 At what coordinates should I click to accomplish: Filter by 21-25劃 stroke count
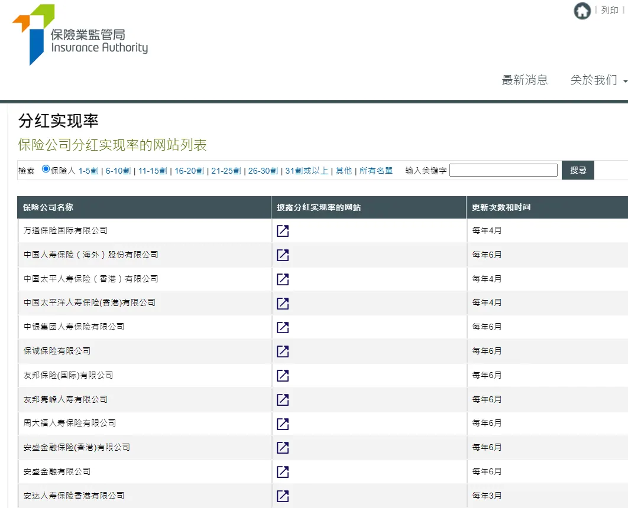226,171
